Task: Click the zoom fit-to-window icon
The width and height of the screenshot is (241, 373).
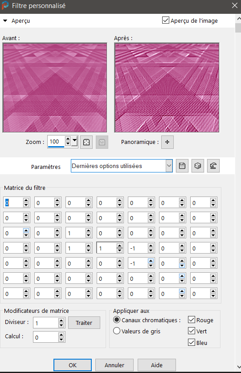Action: point(86,142)
